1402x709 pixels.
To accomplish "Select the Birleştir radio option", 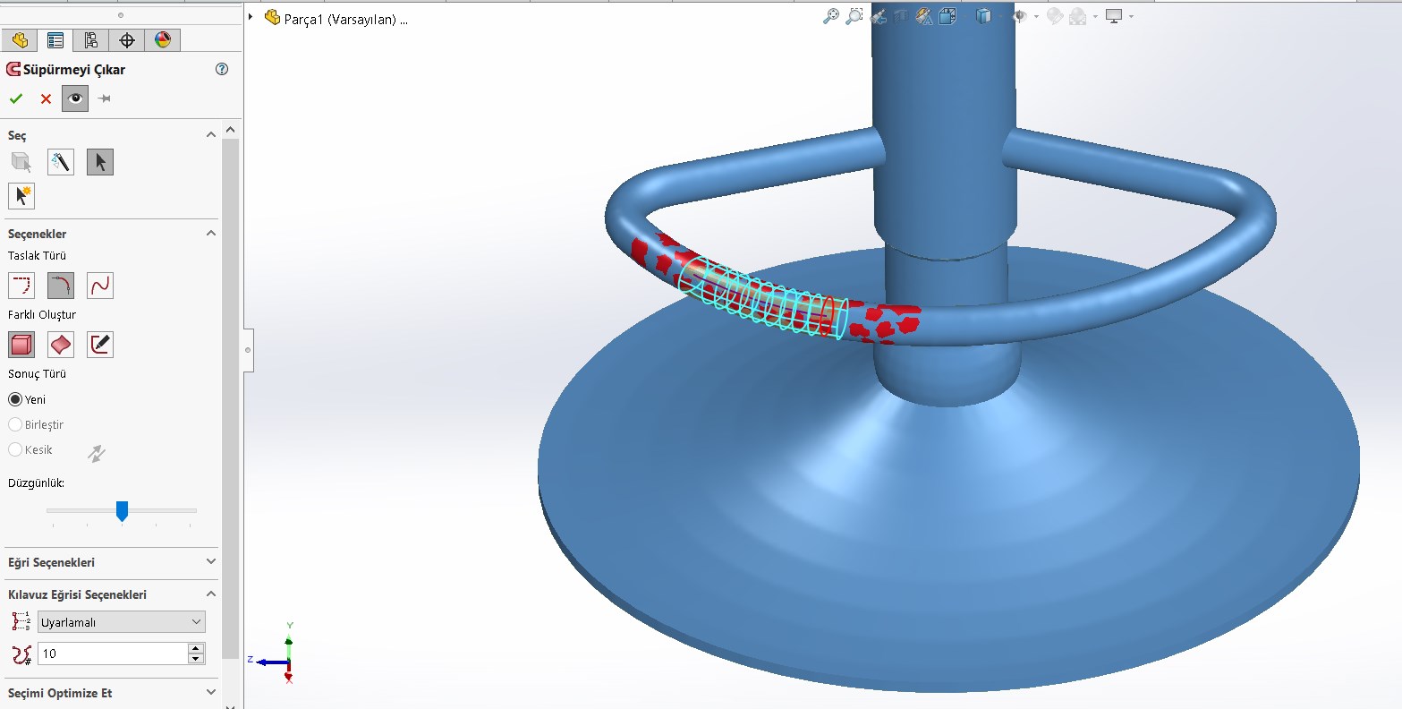I will [x=15, y=424].
